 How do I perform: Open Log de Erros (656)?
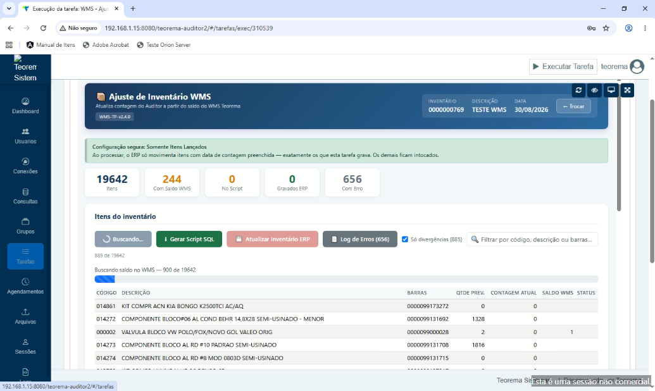tap(359, 239)
